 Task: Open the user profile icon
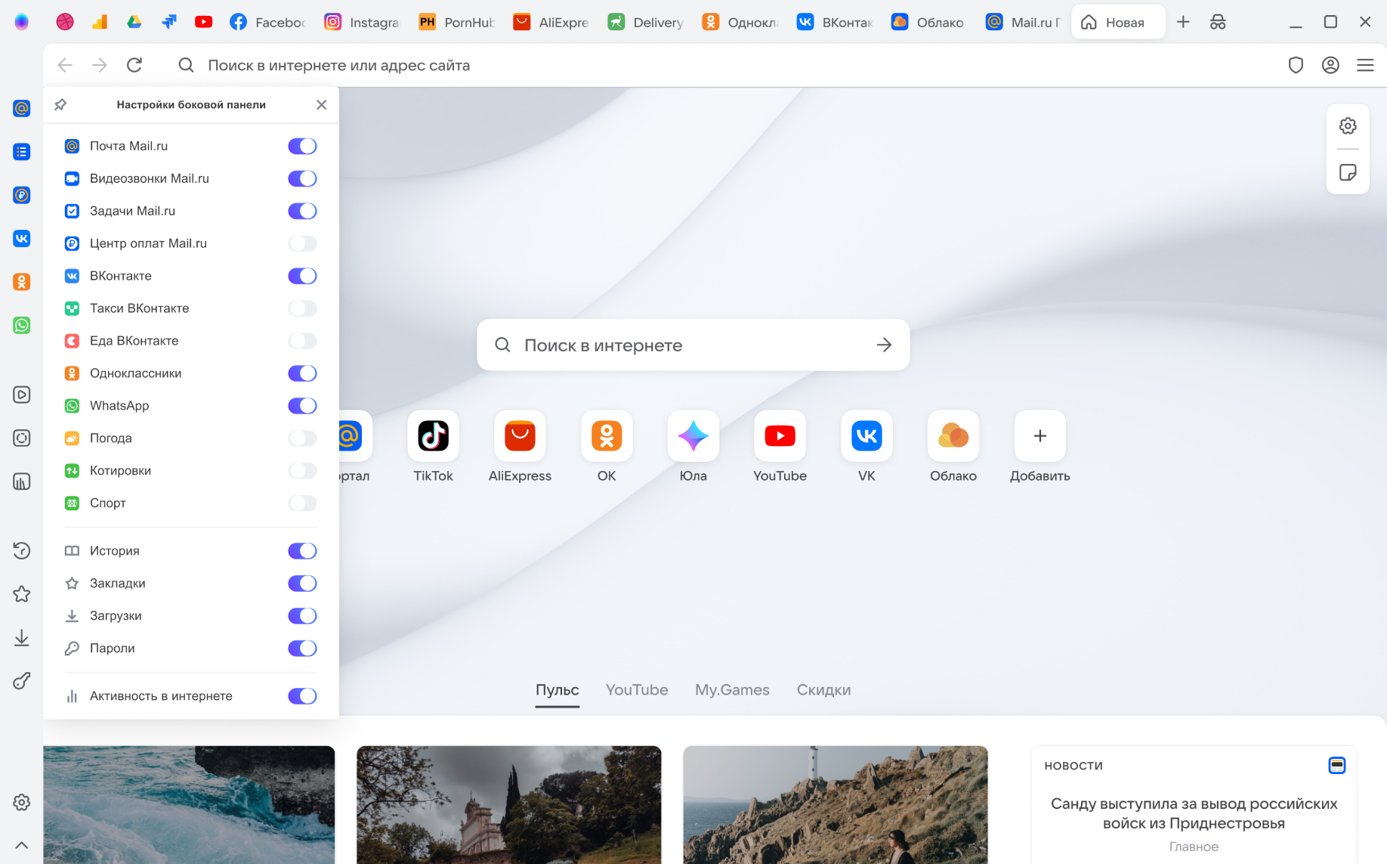1330,65
